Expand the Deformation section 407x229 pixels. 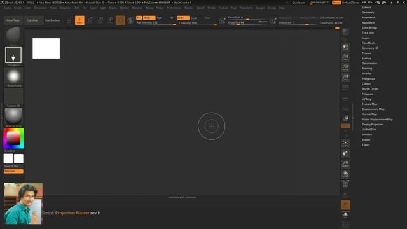coord(369,64)
